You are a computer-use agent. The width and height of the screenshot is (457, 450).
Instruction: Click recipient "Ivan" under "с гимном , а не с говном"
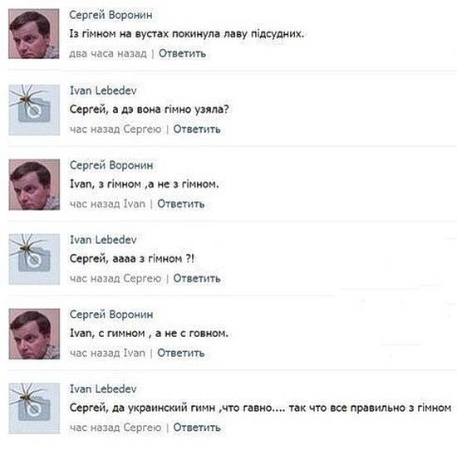click(135, 353)
